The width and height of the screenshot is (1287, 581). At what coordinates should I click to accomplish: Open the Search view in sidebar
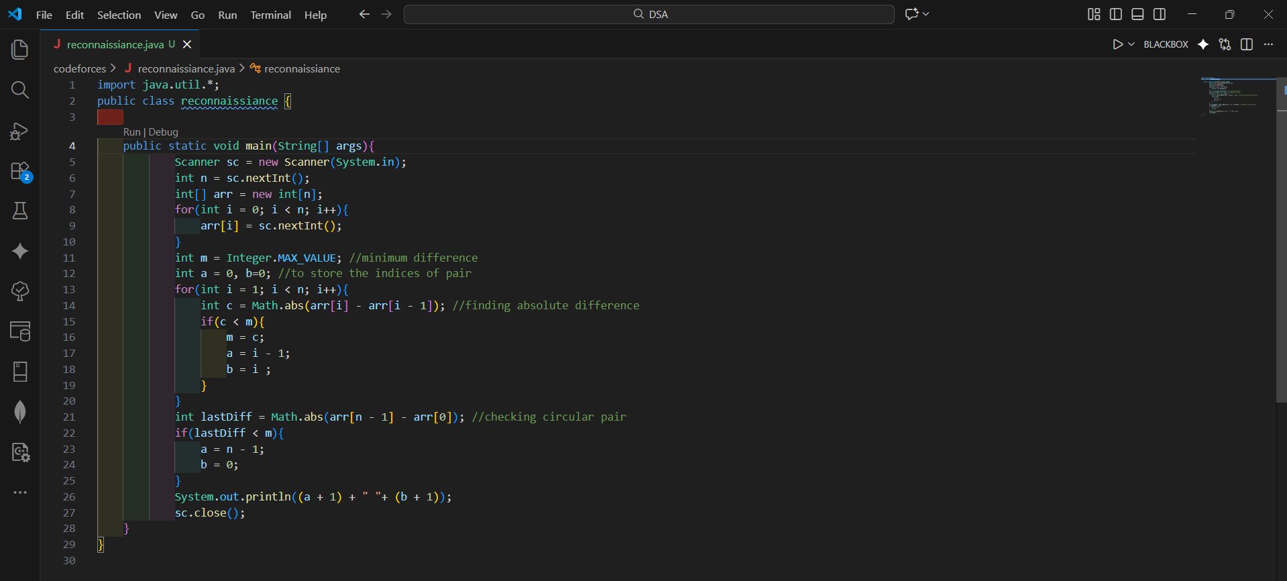(20, 90)
